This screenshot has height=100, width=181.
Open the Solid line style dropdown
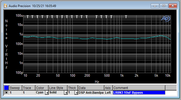(x=66, y=93)
